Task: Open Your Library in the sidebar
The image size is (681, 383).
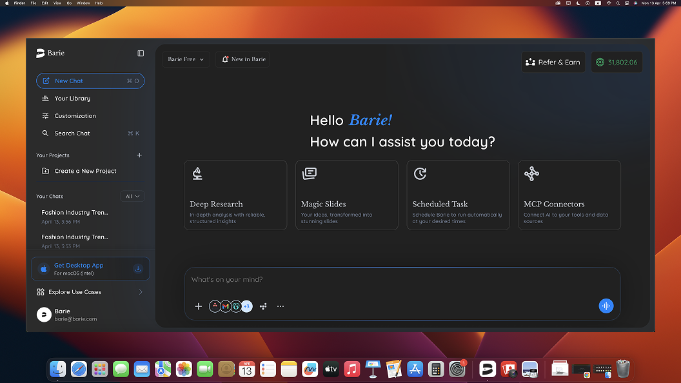Action: point(72,99)
